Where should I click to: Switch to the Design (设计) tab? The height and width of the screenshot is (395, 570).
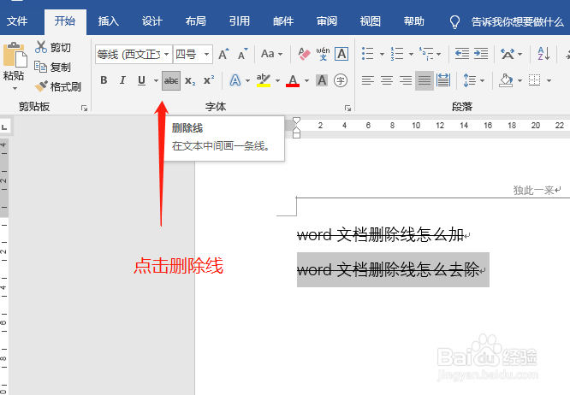click(152, 21)
